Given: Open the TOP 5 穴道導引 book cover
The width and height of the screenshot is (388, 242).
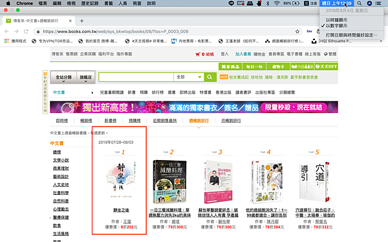Looking at the screenshot, I should click(x=315, y=182).
